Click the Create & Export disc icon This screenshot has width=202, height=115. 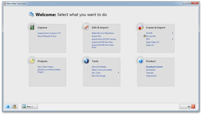click(141, 27)
